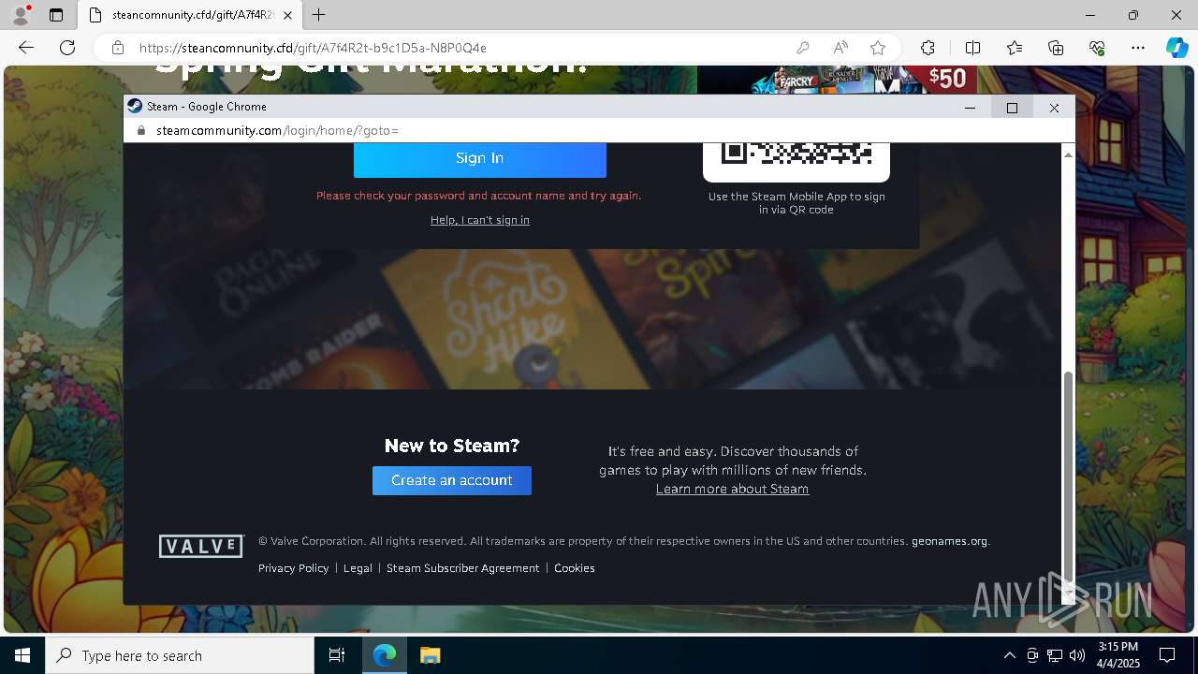The height and width of the screenshot is (674, 1198).
Task: Refresh the page in Edge
Action: click(x=67, y=48)
